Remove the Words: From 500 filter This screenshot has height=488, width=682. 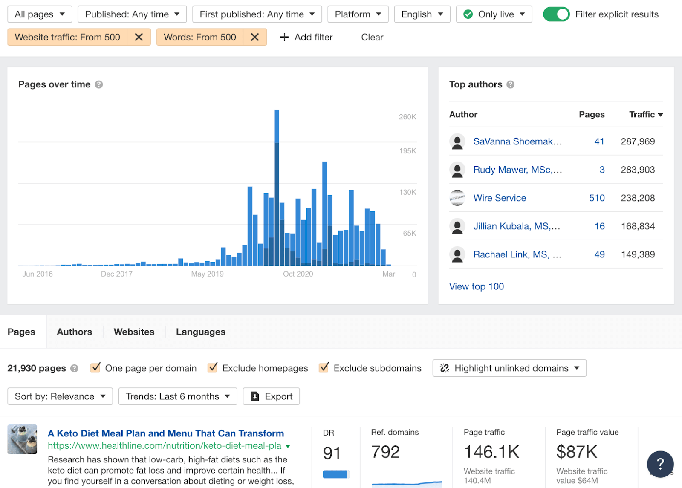tap(254, 37)
